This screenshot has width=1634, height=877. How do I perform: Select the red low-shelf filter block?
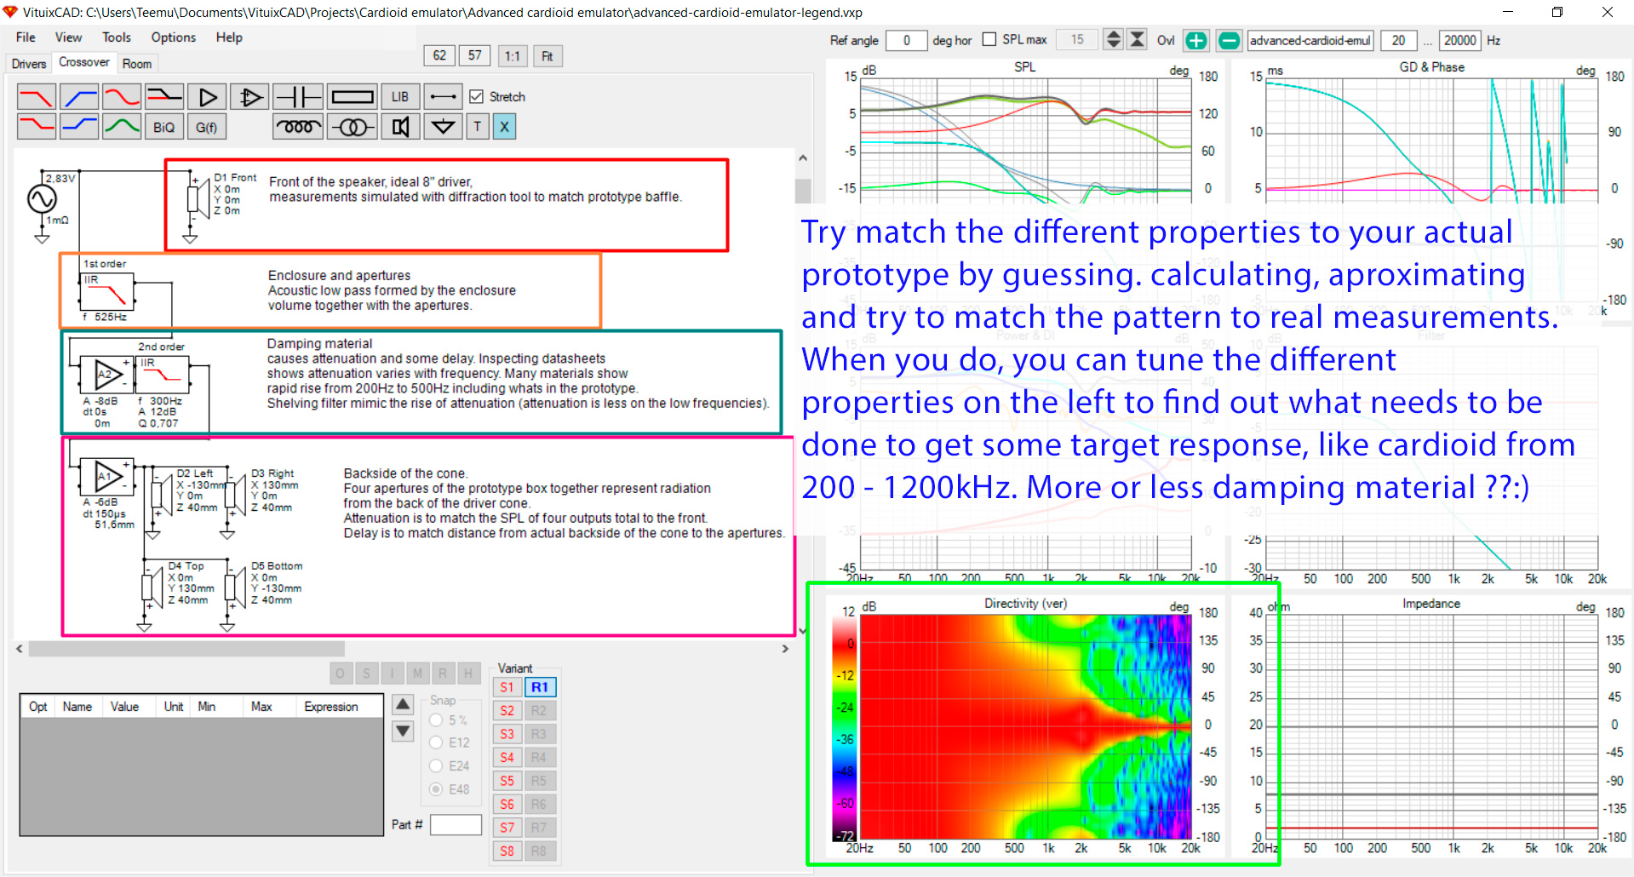pyautogui.click(x=37, y=127)
